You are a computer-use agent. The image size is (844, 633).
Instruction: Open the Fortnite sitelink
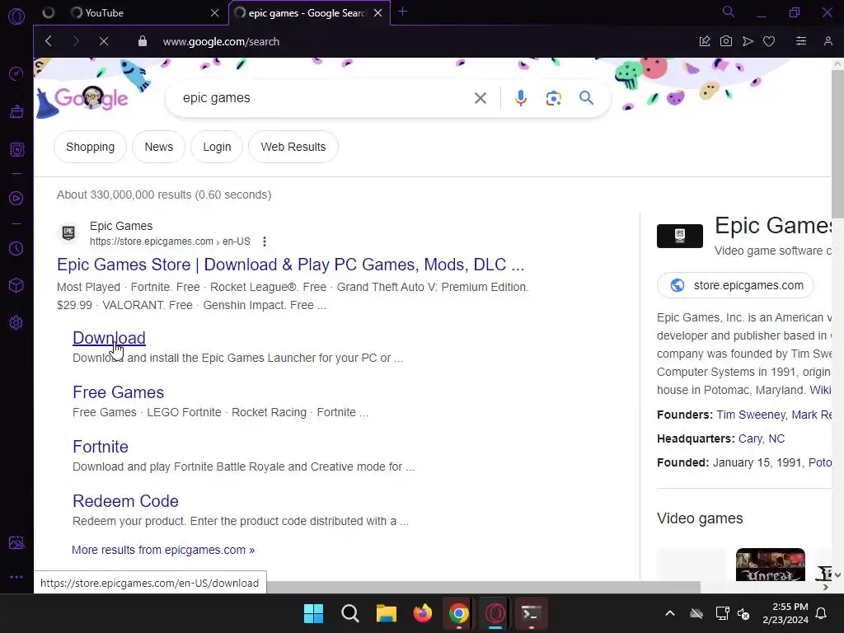tap(101, 447)
